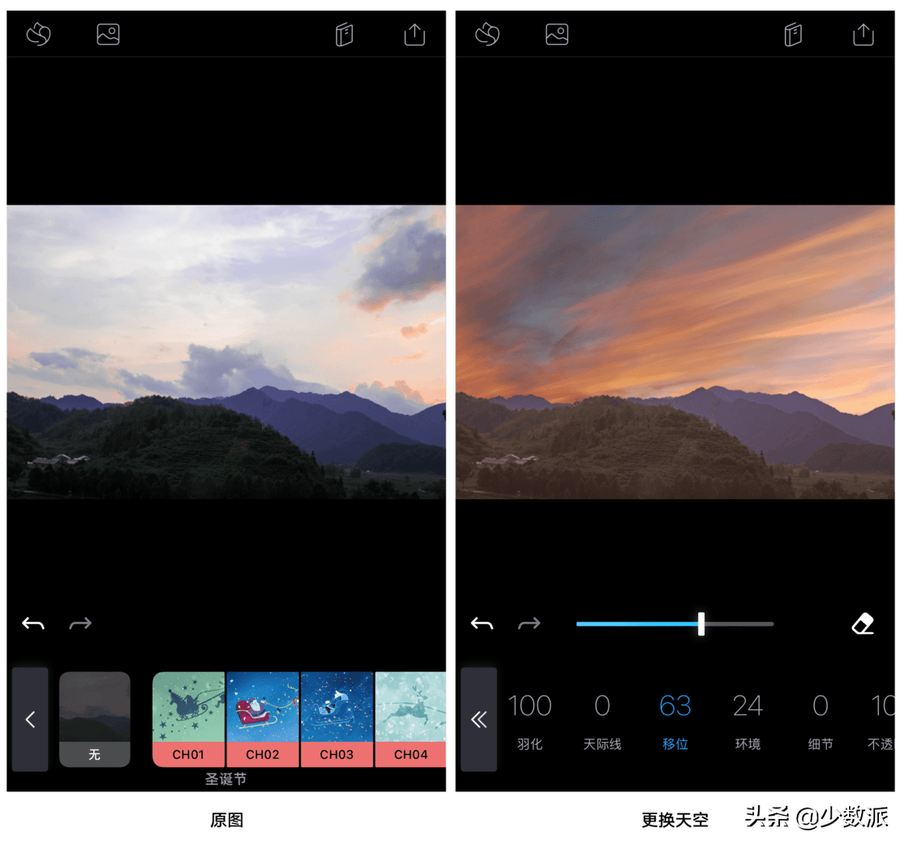Viewport: 909px width, 849px height.
Task: Click the gray unfilled part of the slider track
Action: coord(739,624)
